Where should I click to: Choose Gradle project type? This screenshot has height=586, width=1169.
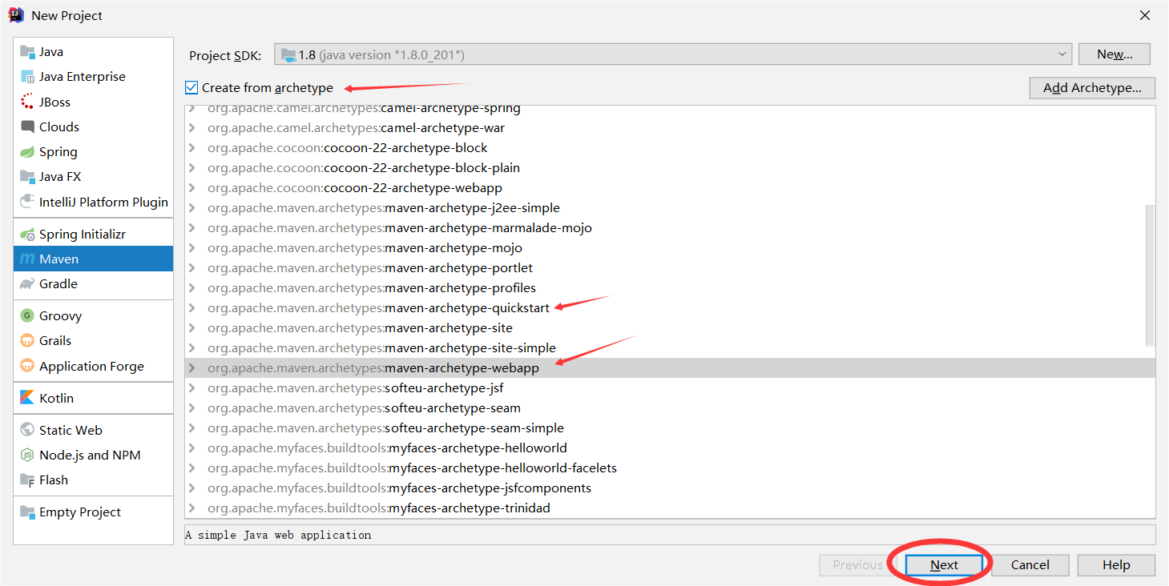pyautogui.click(x=93, y=284)
